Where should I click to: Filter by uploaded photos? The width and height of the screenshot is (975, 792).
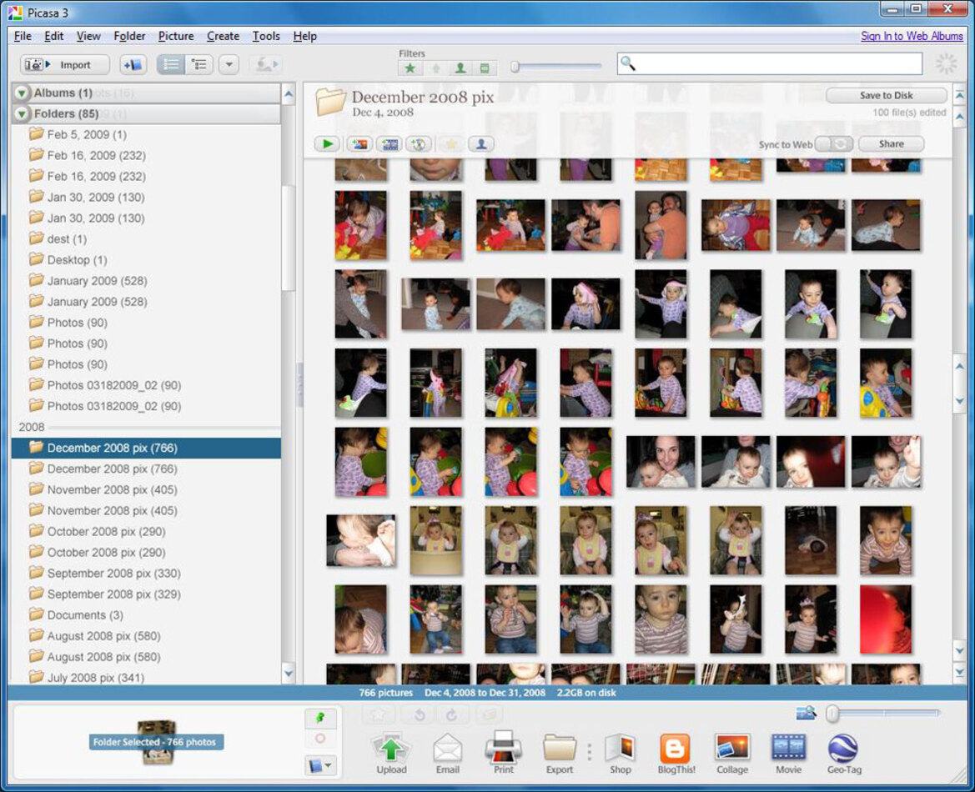coord(435,68)
